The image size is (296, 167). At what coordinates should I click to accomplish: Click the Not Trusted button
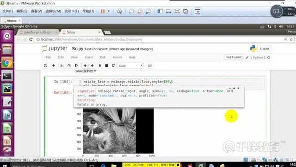click(x=234, y=57)
